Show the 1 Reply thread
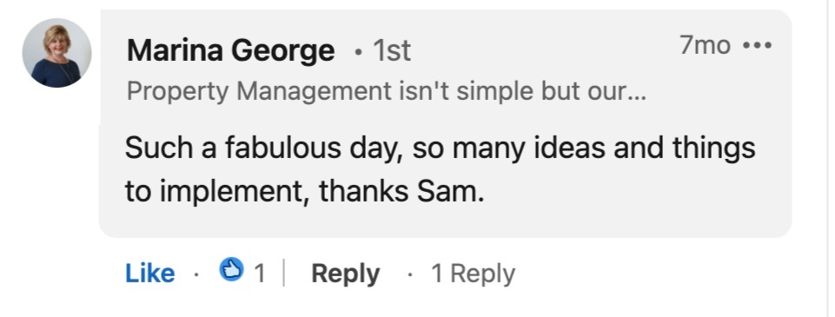The image size is (835, 317). tap(473, 274)
